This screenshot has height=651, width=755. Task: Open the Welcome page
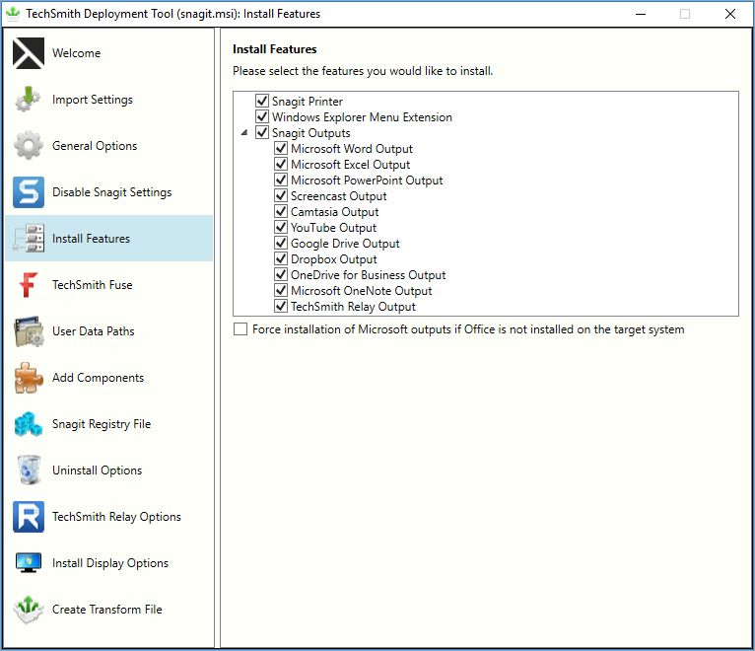click(108, 53)
